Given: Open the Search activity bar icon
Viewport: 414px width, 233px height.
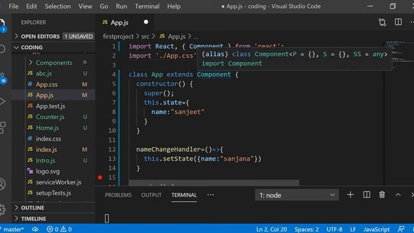Looking at the screenshot, I should coord(3,49).
